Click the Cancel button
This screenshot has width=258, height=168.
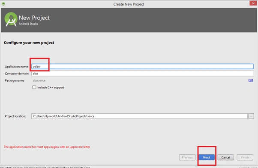point(225,157)
